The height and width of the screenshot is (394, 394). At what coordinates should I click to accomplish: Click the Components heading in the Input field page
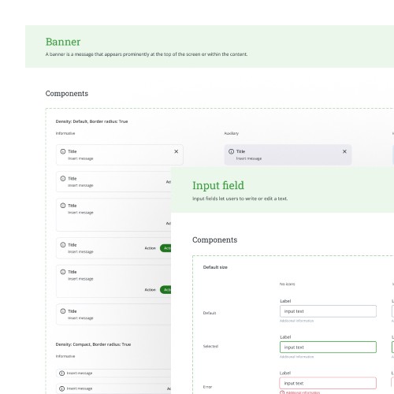coord(215,240)
